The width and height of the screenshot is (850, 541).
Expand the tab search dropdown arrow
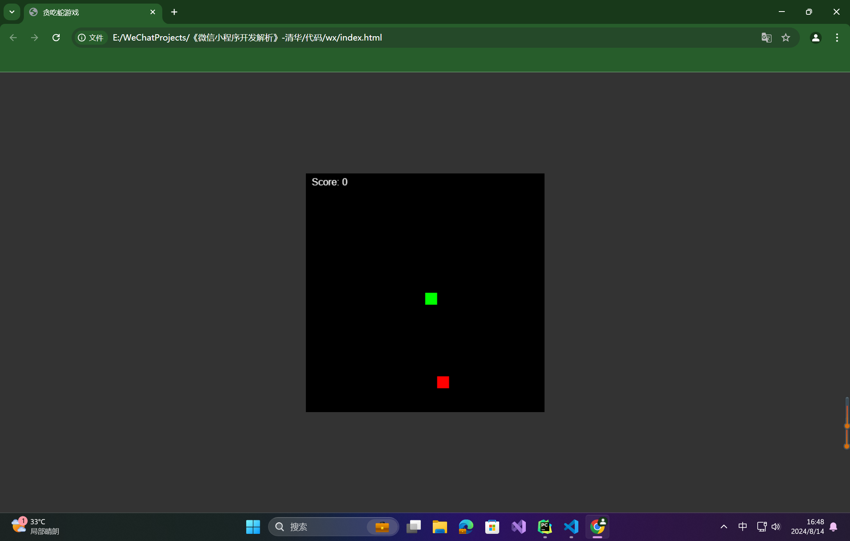click(x=12, y=12)
